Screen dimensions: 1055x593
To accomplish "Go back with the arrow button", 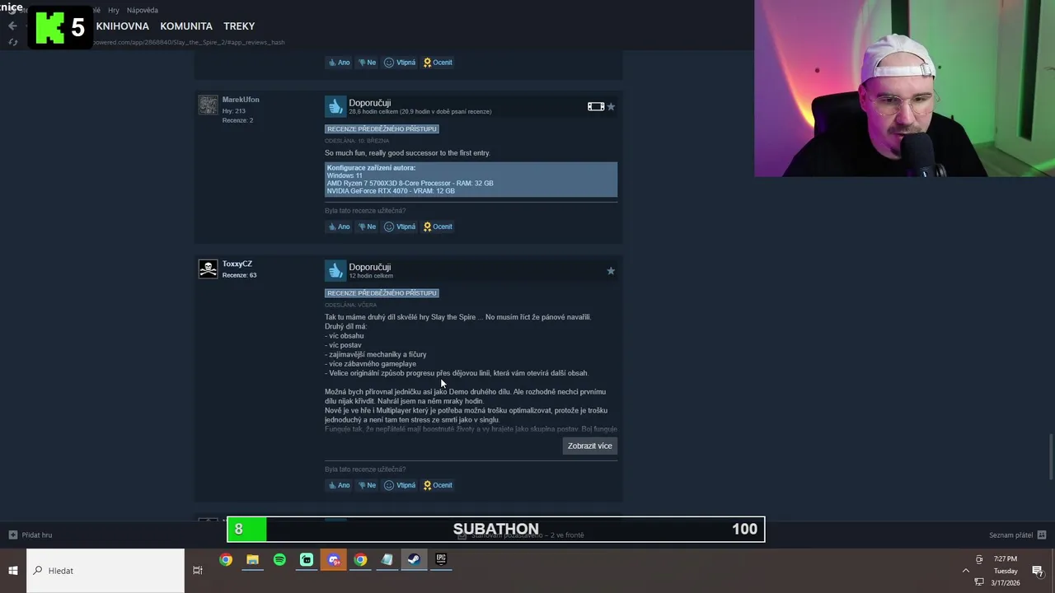I will click(12, 26).
